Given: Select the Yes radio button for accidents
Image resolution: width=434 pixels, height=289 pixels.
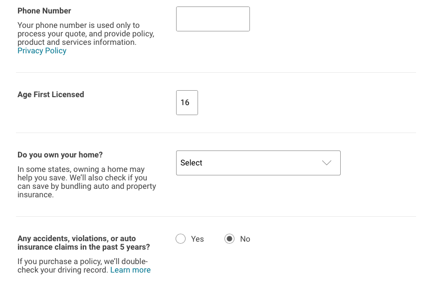Looking at the screenshot, I should (181, 239).
